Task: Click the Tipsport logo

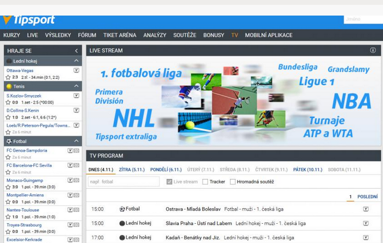Action: 29,20
